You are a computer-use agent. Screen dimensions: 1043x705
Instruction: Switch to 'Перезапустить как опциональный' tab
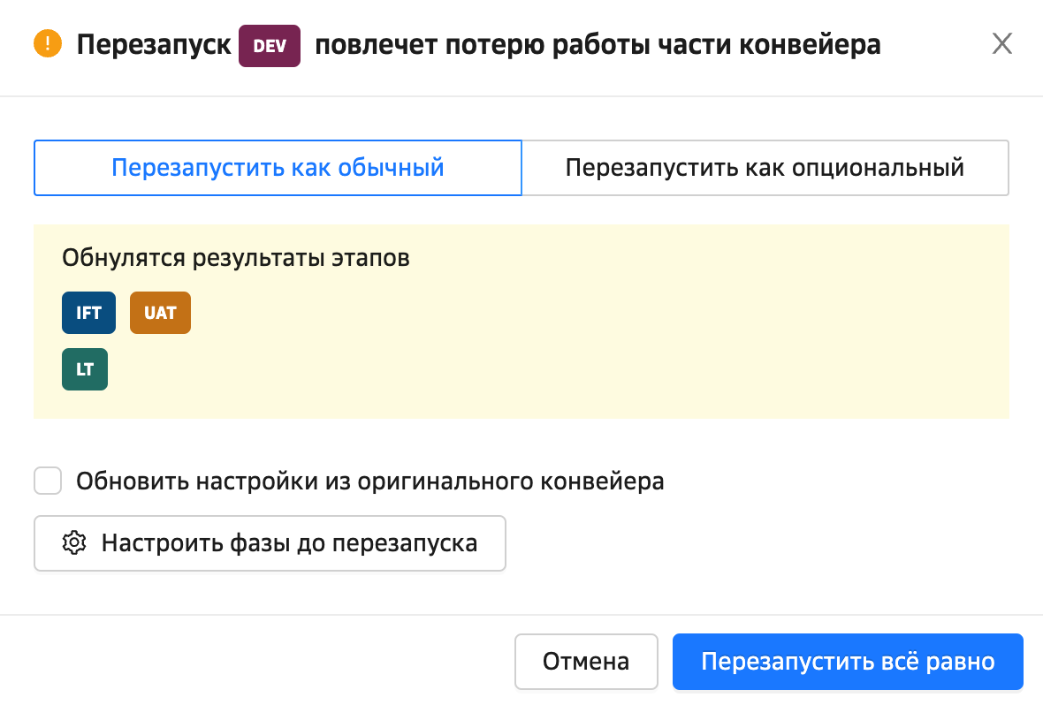(x=765, y=167)
